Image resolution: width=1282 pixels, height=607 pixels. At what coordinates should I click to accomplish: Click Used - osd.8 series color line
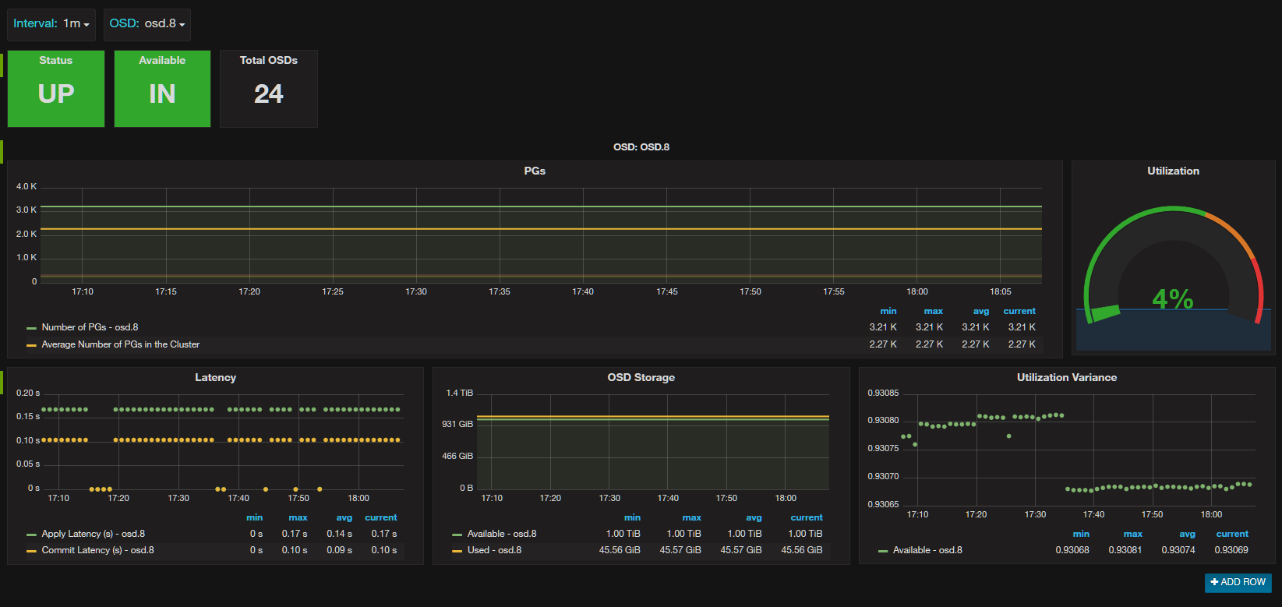click(x=457, y=551)
